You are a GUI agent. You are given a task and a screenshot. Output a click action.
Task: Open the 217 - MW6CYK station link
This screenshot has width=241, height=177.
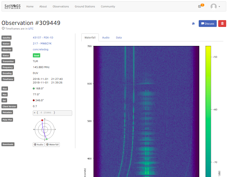(x=42, y=43)
